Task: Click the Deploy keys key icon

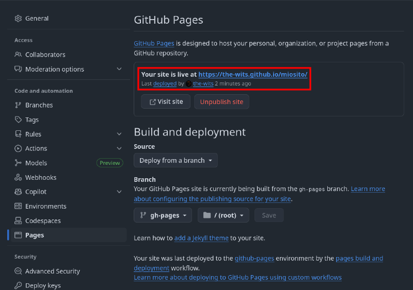Action: [x=18, y=285]
